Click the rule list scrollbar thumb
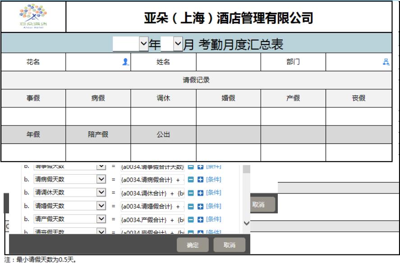The image size is (400, 263). pyautogui.click(x=246, y=169)
